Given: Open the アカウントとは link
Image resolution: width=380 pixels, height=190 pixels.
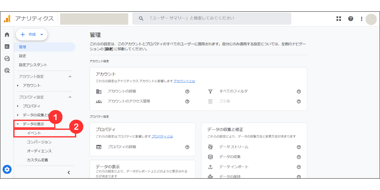Looking at the screenshot, I should tap(184, 81).
